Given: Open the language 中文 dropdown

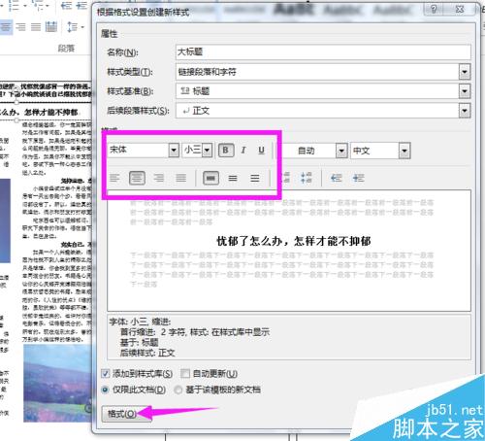Looking at the screenshot, I should tap(404, 151).
